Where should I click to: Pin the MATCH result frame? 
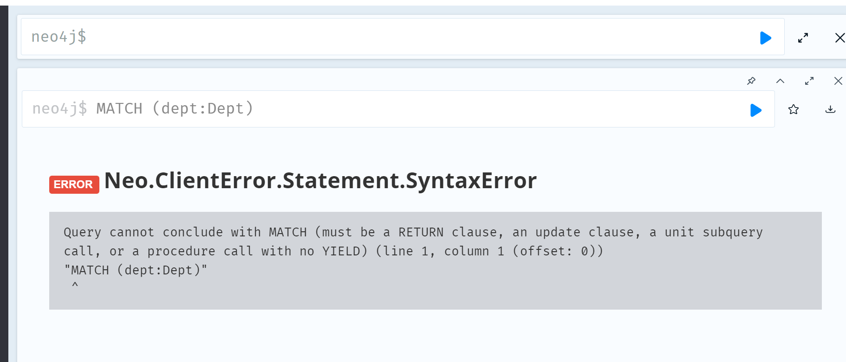751,81
